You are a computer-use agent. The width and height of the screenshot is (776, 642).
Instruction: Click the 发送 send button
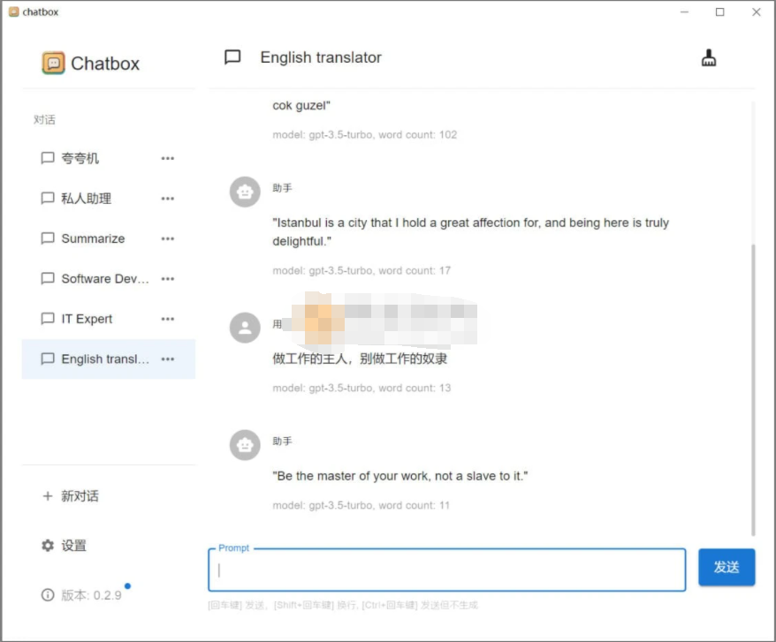click(x=727, y=569)
